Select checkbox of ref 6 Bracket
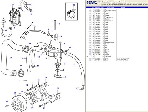This screenshot has height=112, width=148. click(90, 19)
